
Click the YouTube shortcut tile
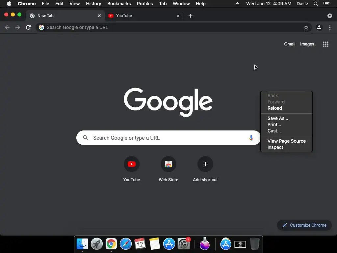pos(132,164)
